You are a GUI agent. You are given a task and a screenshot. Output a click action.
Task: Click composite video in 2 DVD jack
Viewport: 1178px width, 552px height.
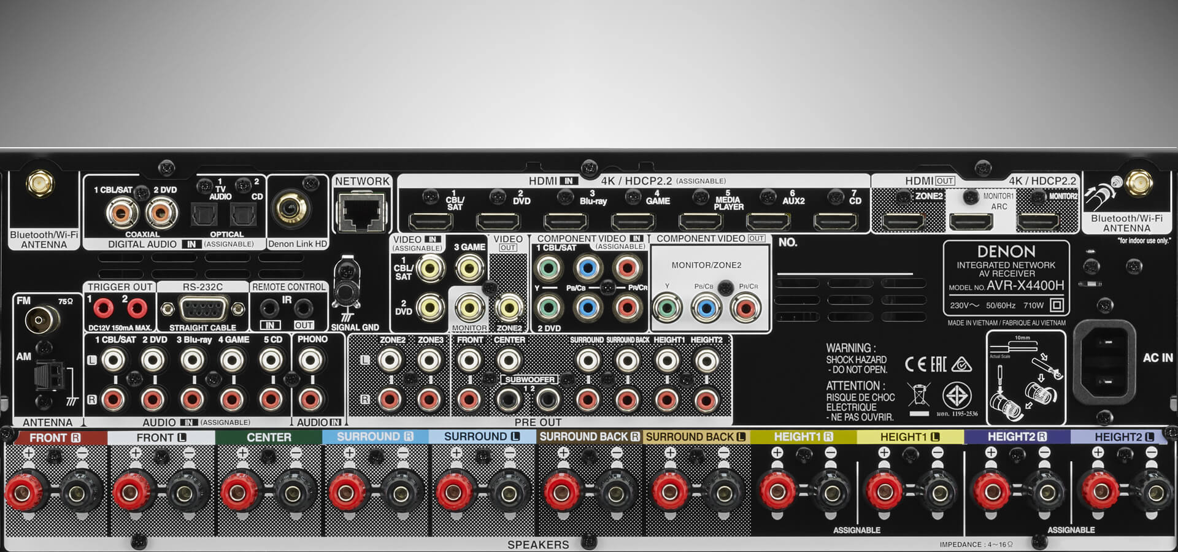(x=429, y=307)
